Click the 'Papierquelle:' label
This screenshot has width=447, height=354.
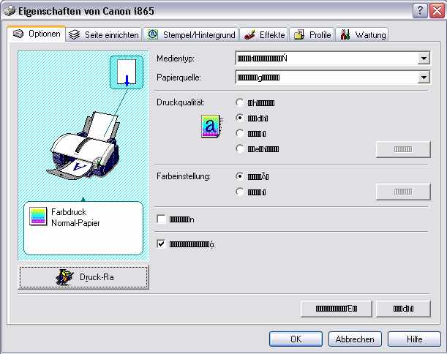[x=179, y=78]
